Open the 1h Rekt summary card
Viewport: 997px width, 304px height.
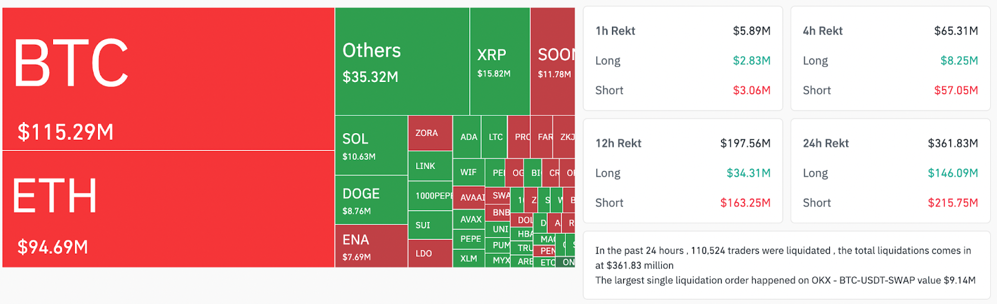pyautogui.click(x=682, y=59)
